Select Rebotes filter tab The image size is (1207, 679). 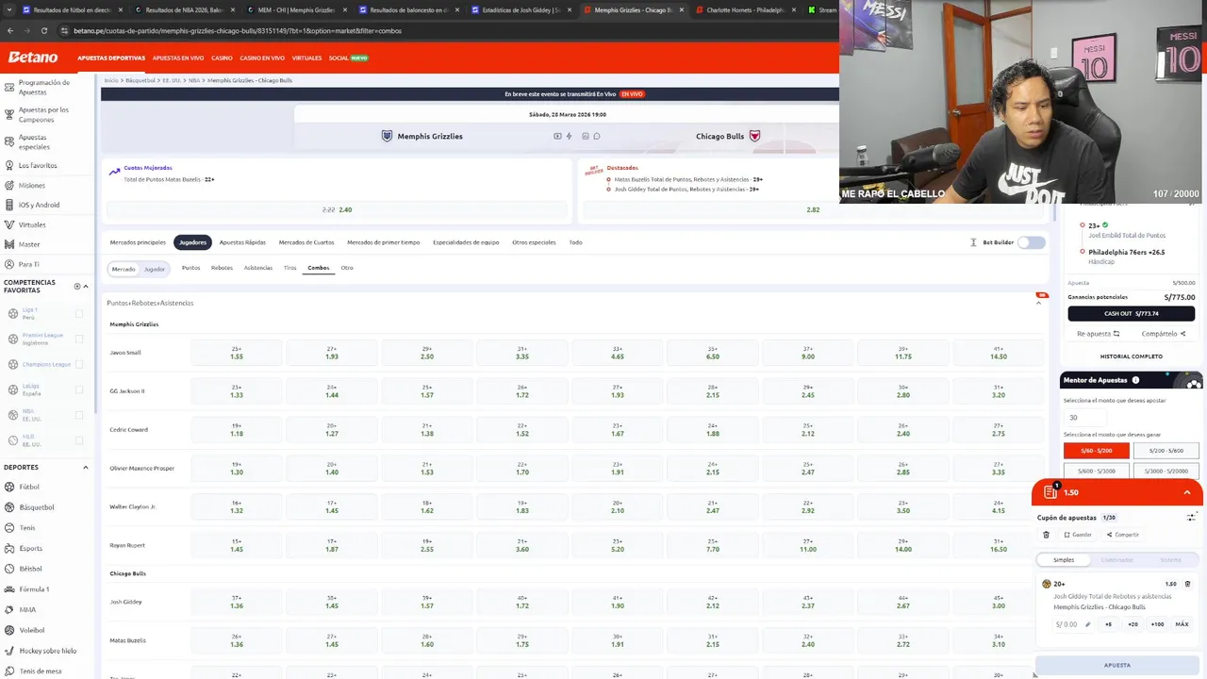[x=222, y=268]
